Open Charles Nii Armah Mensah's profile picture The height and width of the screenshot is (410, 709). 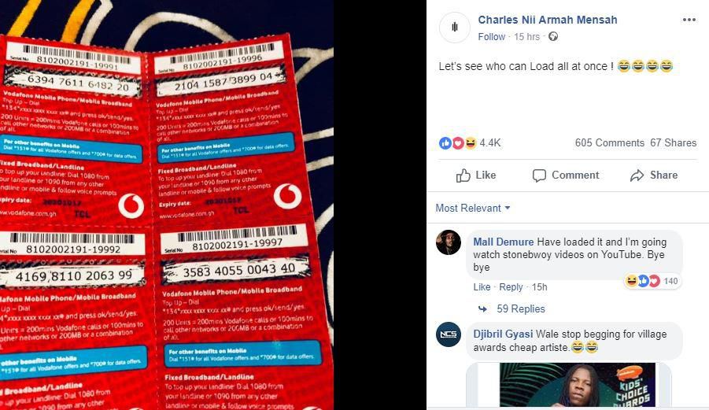[454, 28]
